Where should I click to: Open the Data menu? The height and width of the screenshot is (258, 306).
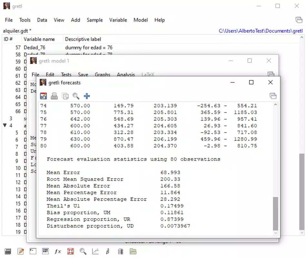click(x=42, y=20)
